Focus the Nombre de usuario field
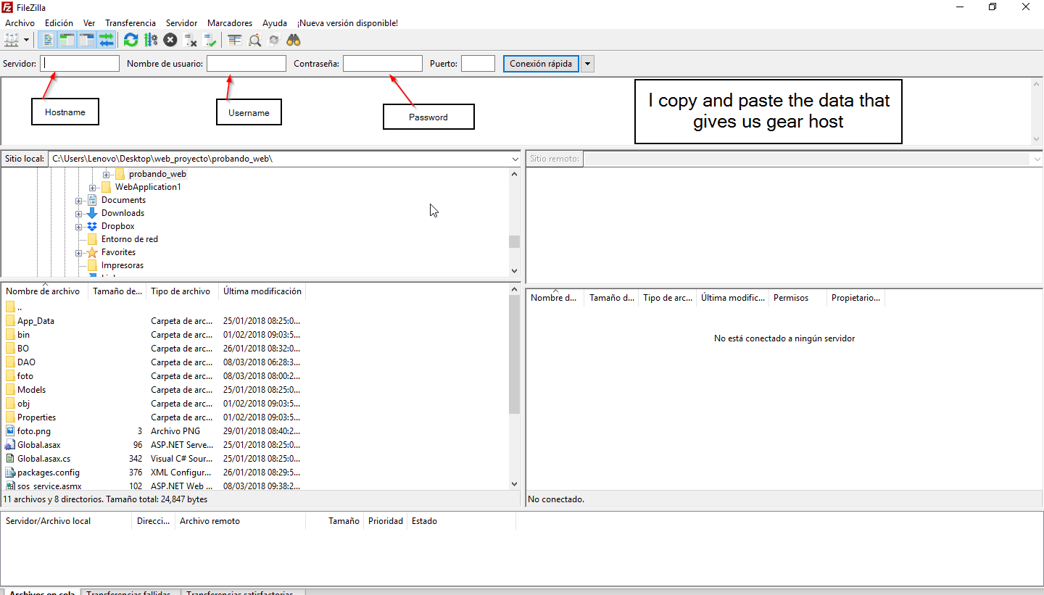The height and width of the screenshot is (595, 1044). 246,64
